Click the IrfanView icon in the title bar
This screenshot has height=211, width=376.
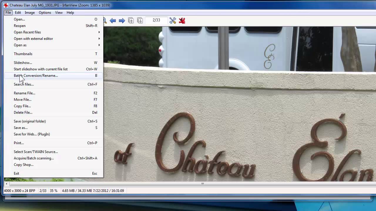click(6, 5)
